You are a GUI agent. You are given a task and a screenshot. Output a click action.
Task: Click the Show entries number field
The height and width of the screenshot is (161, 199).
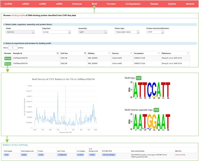(x=13, y=48)
